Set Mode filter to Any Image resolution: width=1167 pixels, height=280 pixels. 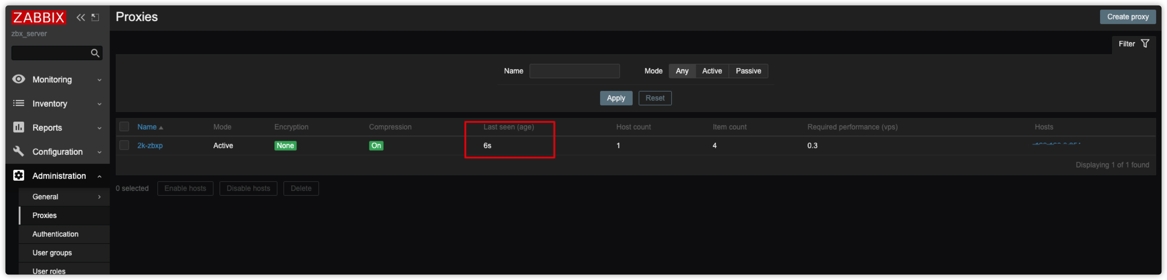point(682,71)
